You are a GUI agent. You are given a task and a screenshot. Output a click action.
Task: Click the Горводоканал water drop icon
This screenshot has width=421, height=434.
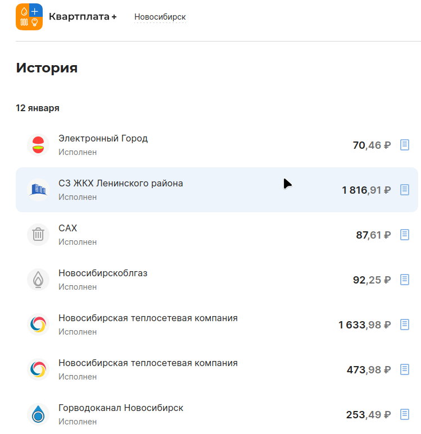(x=38, y=414)
